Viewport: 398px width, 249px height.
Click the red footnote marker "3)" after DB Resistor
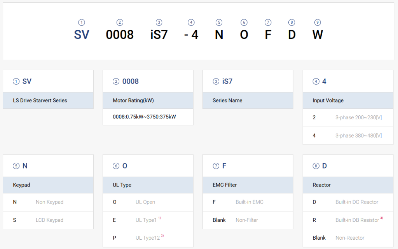pyautogui.click(x=382, y=218)
